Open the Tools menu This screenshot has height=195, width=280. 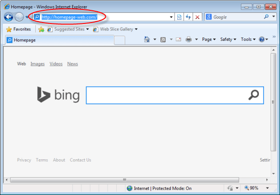(248, 39)
